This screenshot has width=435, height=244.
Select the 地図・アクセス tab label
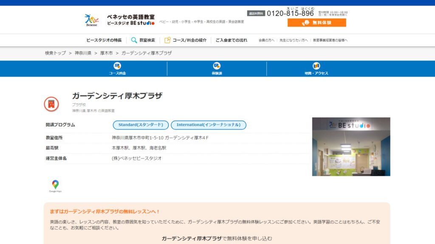(x=316, y=73)
